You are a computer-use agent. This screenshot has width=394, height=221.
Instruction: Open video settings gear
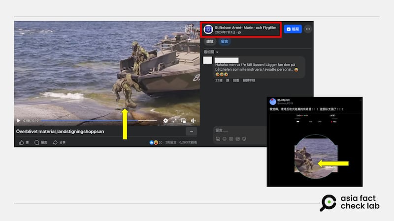click(165, 120)
